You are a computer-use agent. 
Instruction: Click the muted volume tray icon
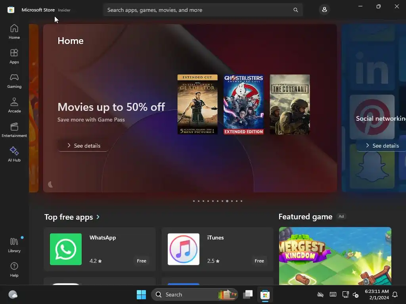coord(356,294)
